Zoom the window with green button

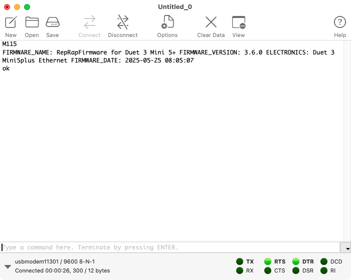27,7
